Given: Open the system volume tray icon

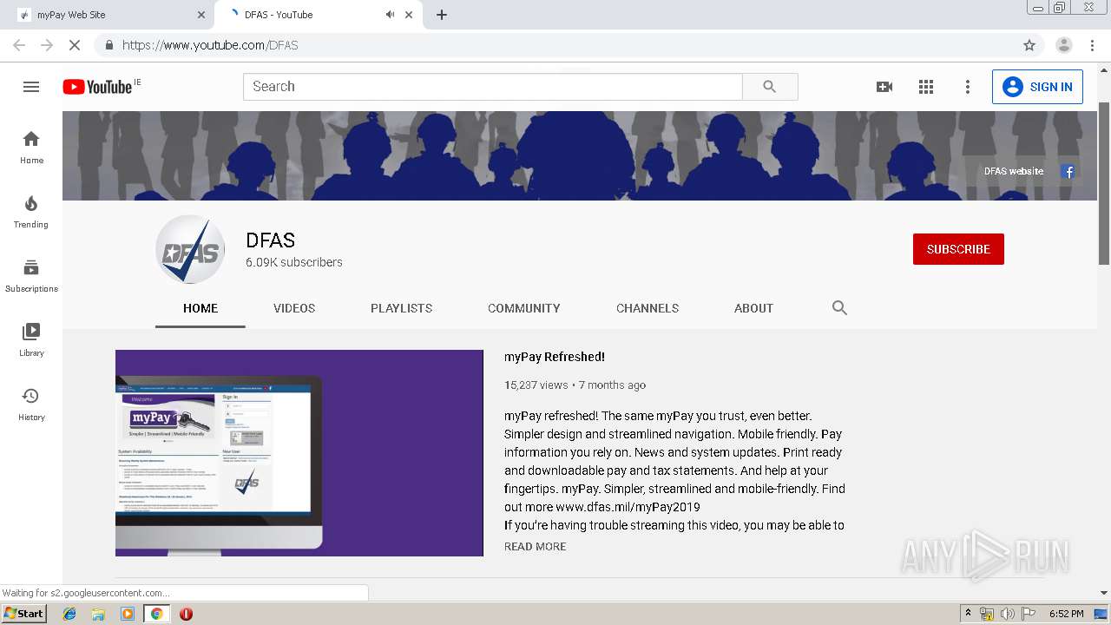Looking at the screenshot, I should pyautogui.click(x=1007, y=614).
